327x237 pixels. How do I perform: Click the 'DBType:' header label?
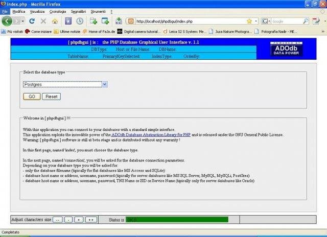(99, 50)
